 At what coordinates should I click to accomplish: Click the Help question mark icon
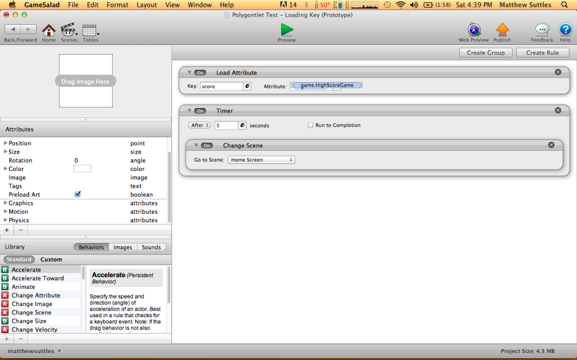click(565, 29)
